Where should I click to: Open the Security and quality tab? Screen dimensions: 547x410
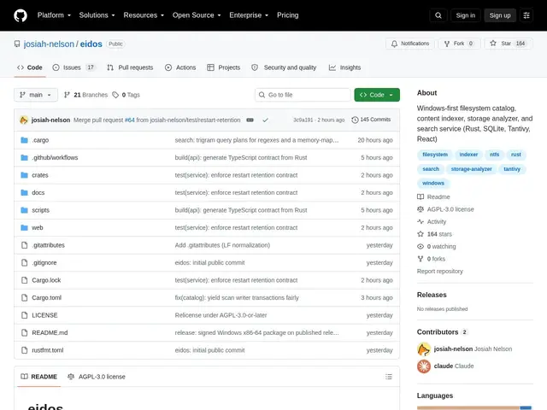click(x=284, y=67)
